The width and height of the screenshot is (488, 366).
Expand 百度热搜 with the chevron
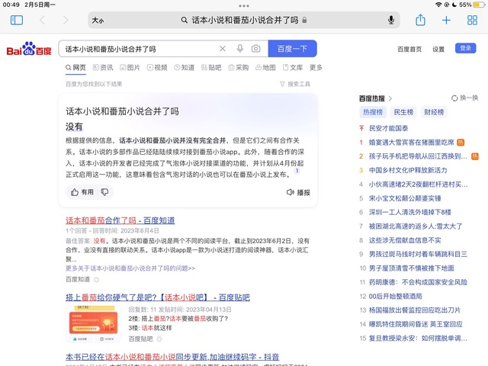click(x=390, y=98)
